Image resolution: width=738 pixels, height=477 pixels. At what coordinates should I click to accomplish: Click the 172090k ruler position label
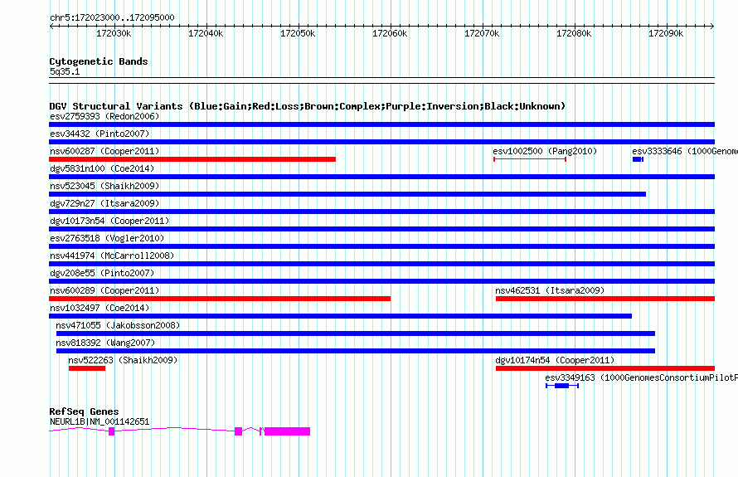tap(666, 33)
